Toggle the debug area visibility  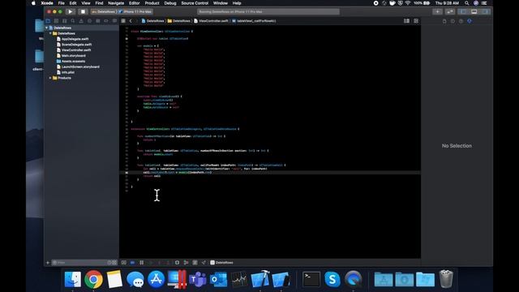(474, 11)
